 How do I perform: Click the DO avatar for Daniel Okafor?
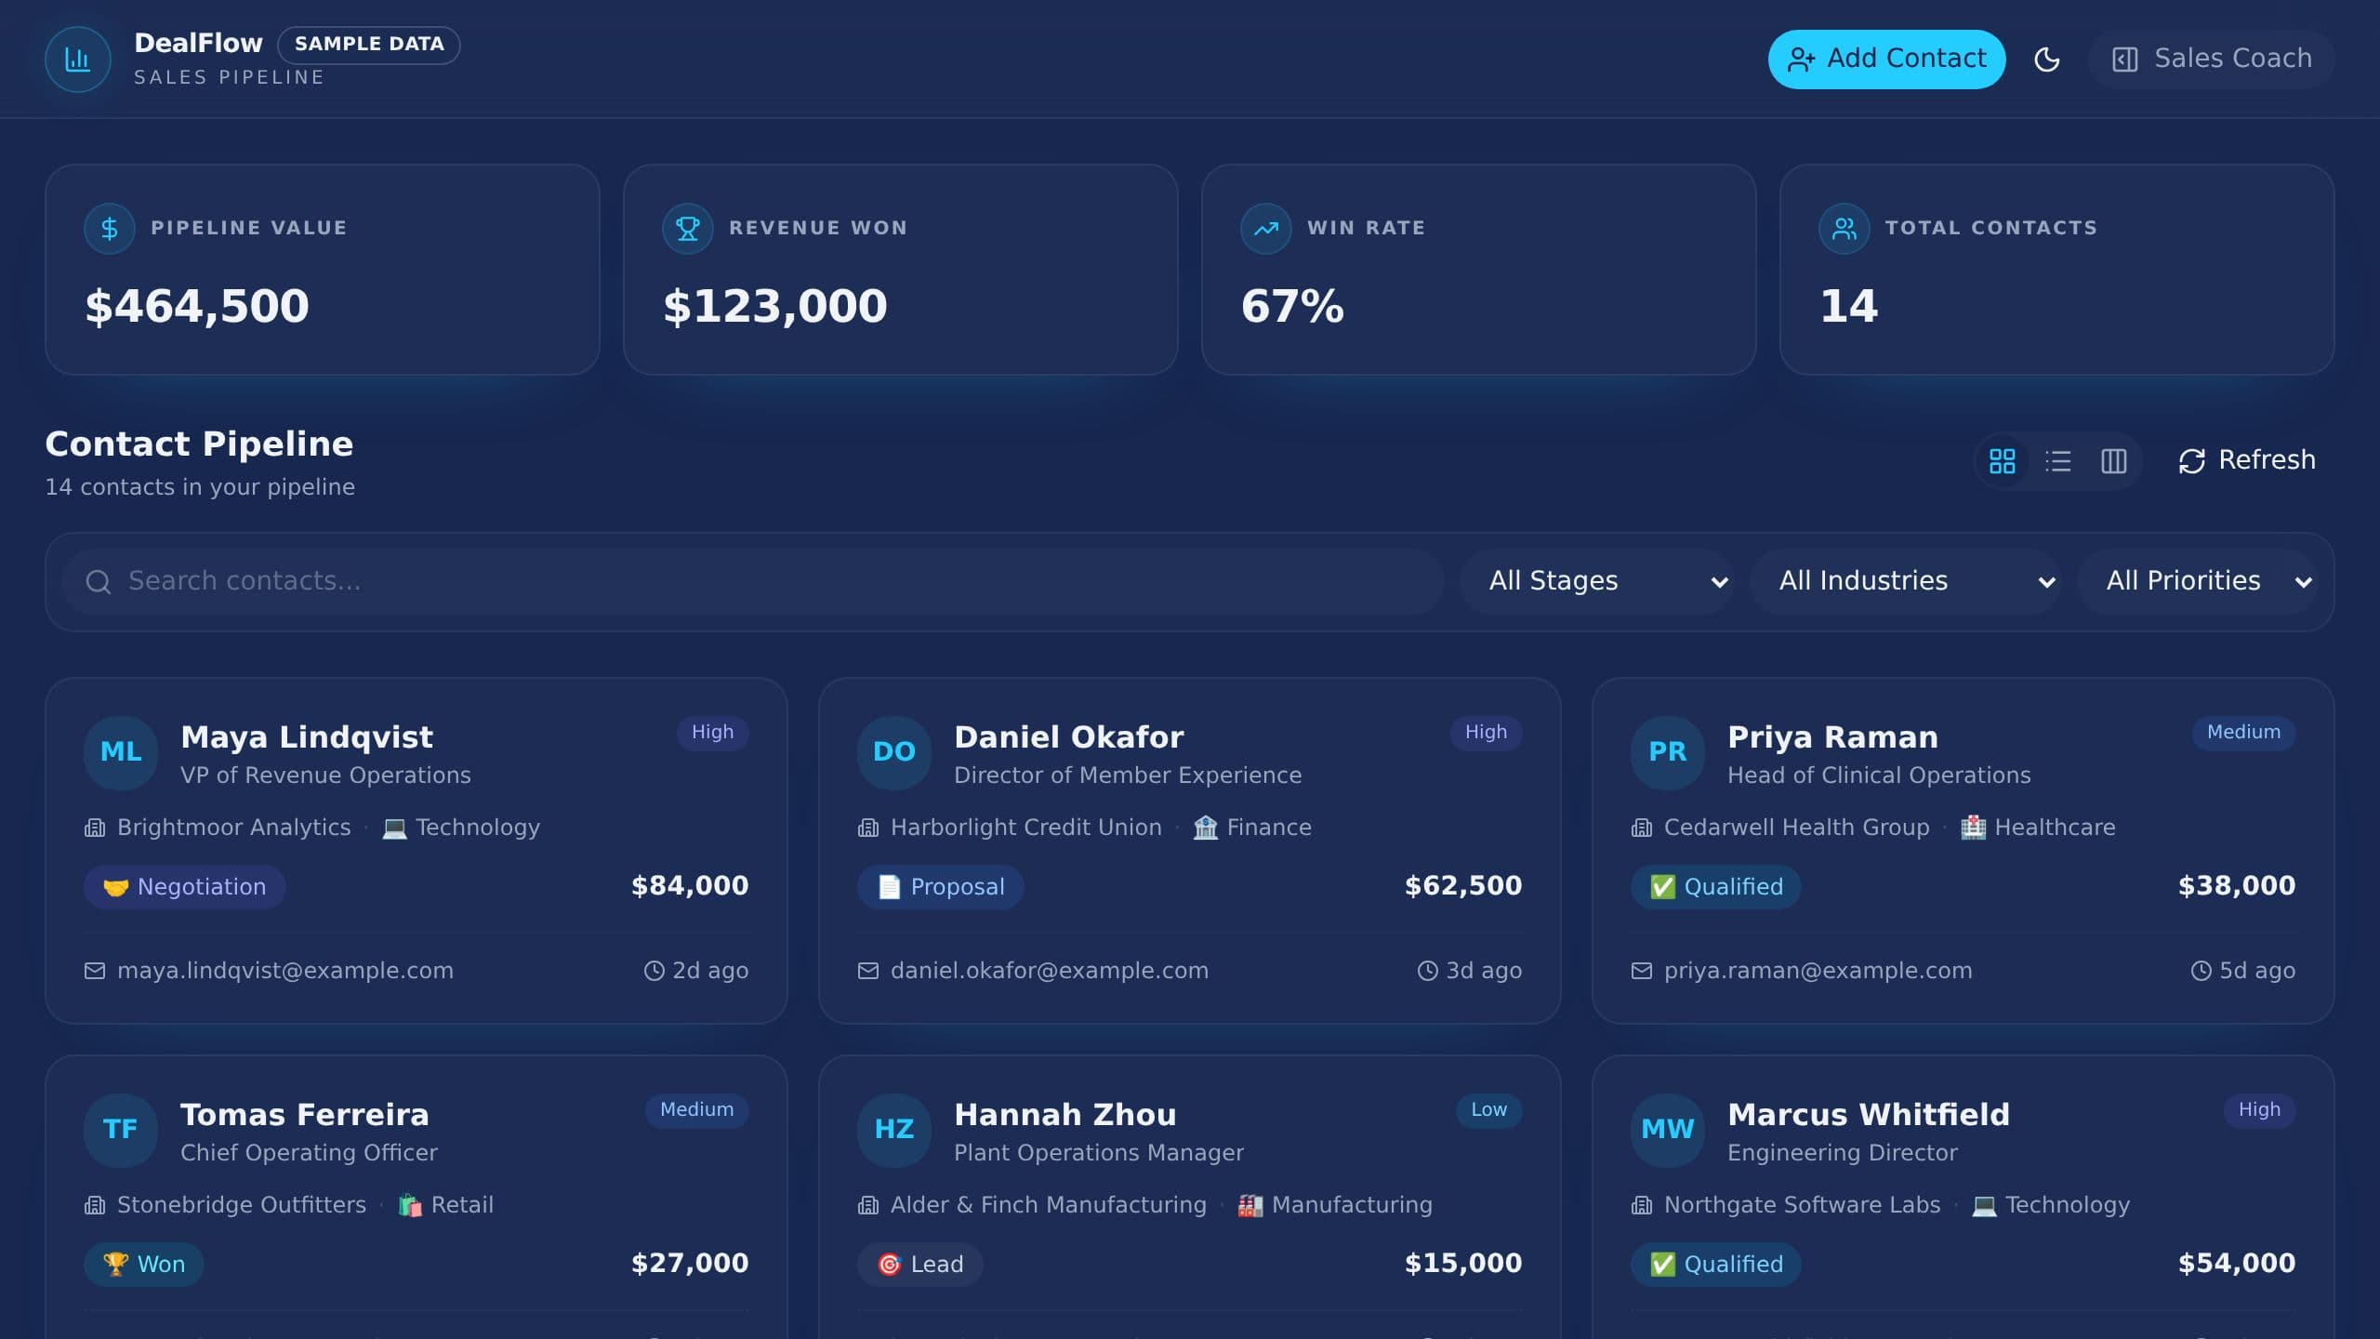(894, 752)
